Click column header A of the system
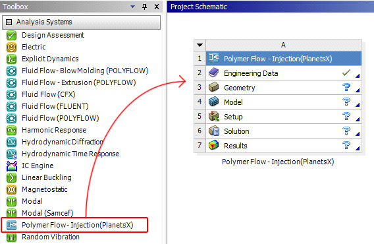Viewport: 374px width, 244px height. tap(284, 45)
